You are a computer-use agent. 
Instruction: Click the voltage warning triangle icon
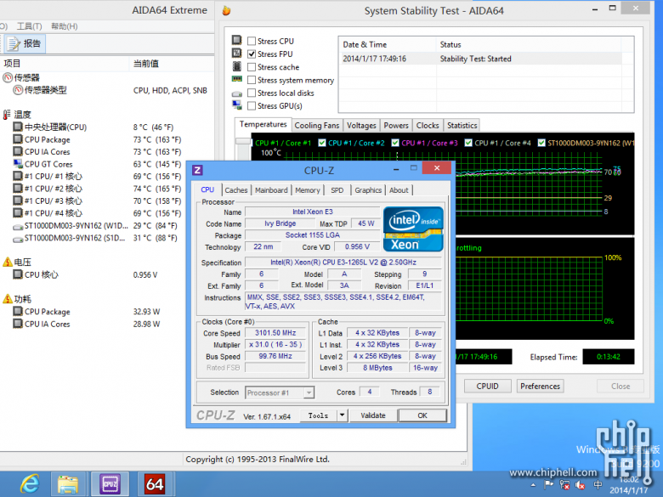8,262
